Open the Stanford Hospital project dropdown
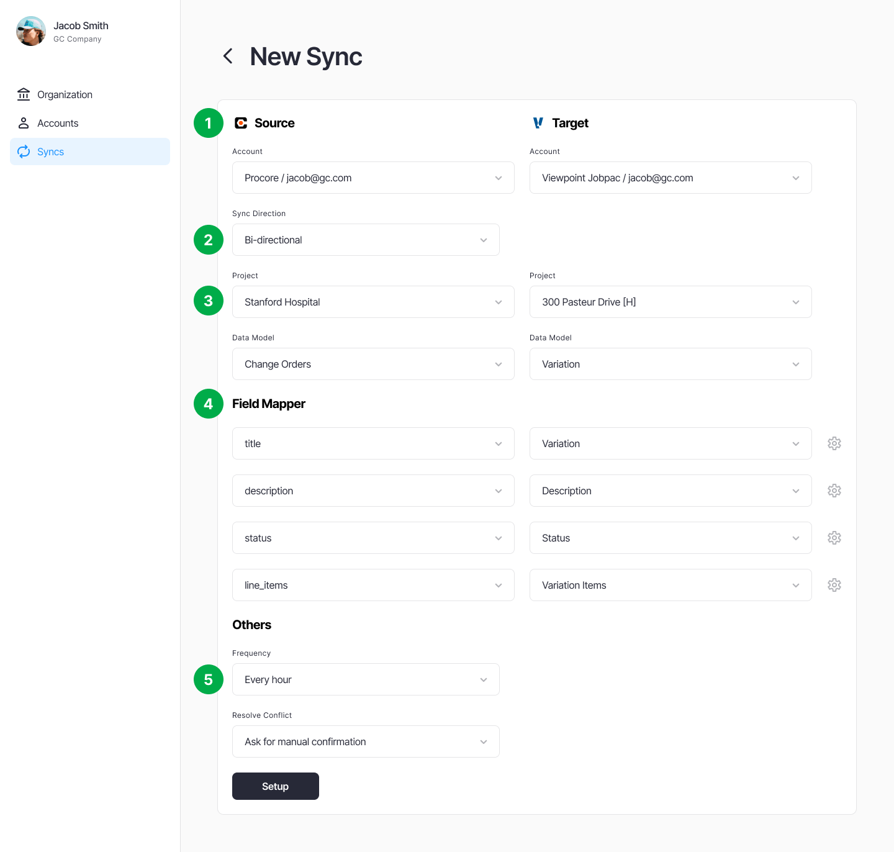This screenshot has width=894, height=852. tap(373, 302)
